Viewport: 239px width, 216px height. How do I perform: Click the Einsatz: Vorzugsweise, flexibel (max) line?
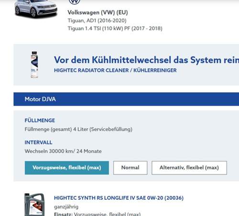98,214
